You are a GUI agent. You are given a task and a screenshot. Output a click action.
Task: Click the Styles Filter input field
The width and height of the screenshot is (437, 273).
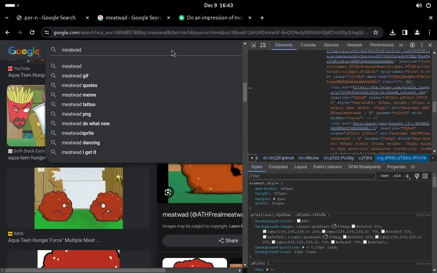coord(312,176)
